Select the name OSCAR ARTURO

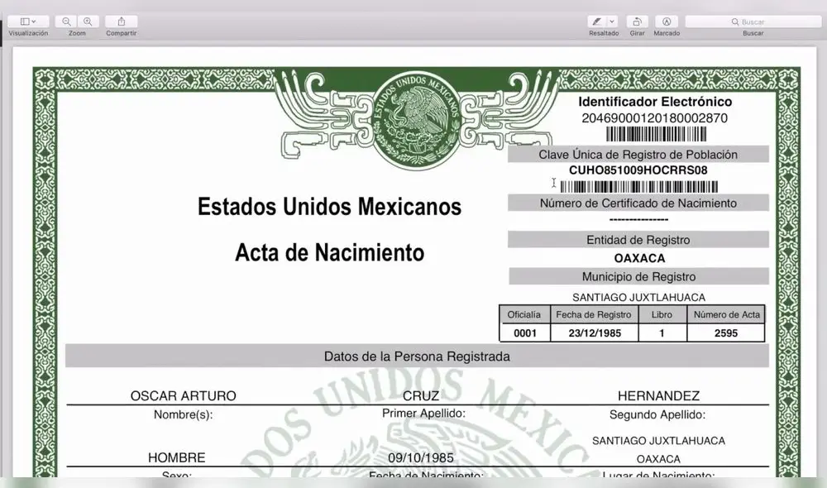182,395
